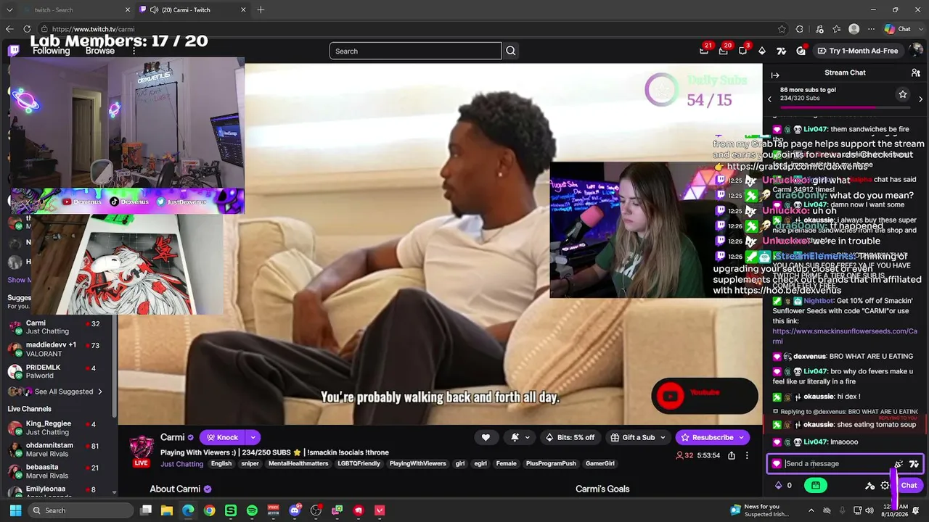Click the Knock button
Image resolution: width=929 pixels, height=522 pixels.
pyautogui.click(x=222, y=437)
